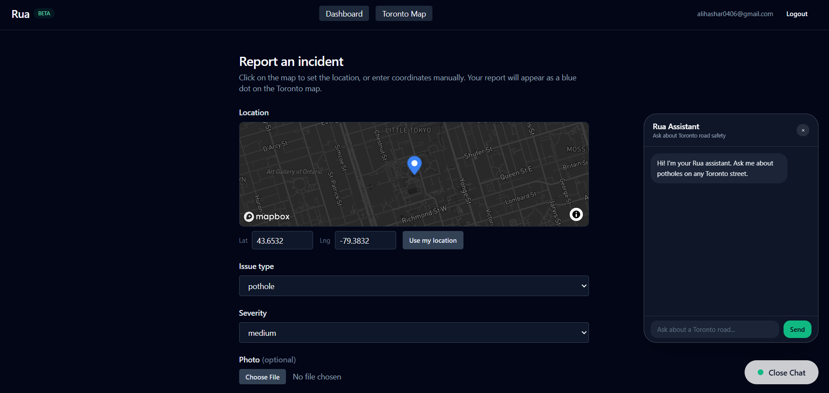829x393 pixels.
Task: Click the Rua logo
Action: click(21, 14)
